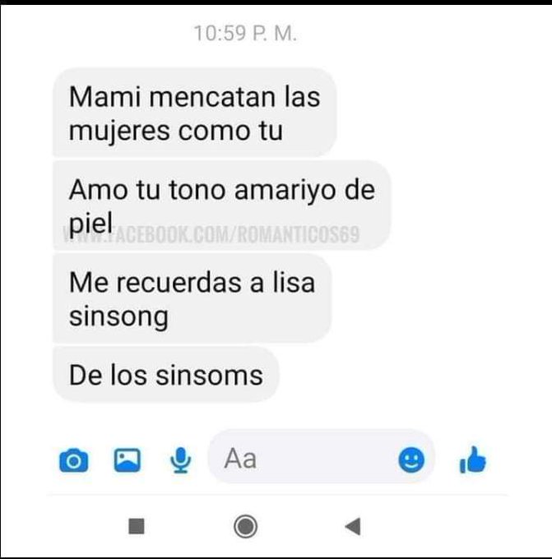
Task: Select the 'Amo tu tono amariyo' message bubble
Action: [221, 206]
